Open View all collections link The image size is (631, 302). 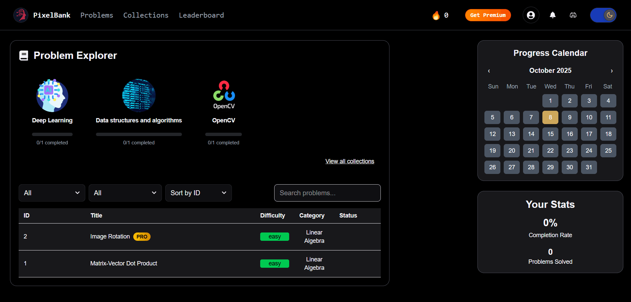(349, 161)
